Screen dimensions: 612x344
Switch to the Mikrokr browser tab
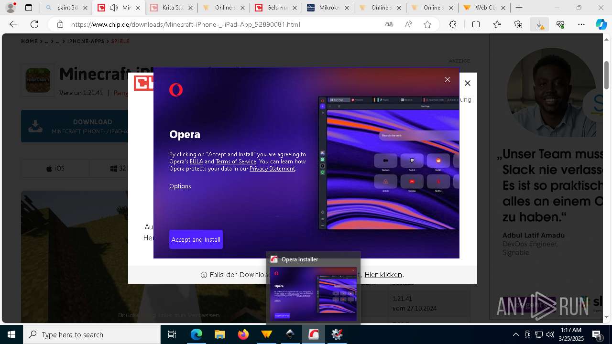(328, 8)
